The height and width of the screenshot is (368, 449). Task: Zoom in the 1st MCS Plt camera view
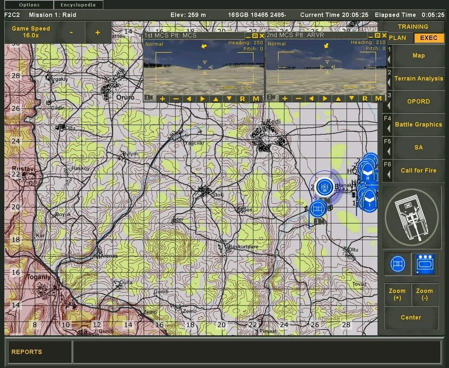pos(162,99)
